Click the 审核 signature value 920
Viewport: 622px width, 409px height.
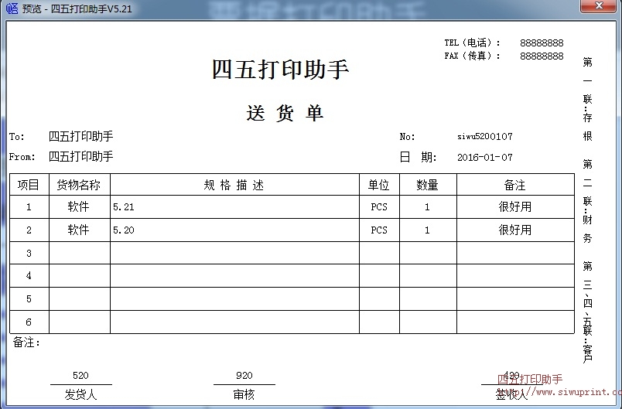point(244,376)
